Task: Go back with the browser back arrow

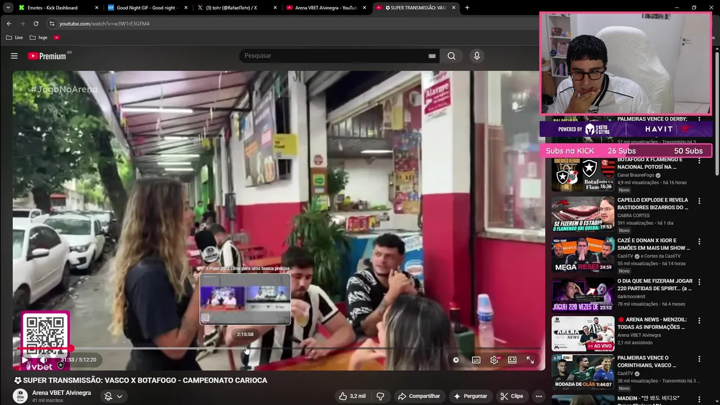Action: [x=9, y=24]
